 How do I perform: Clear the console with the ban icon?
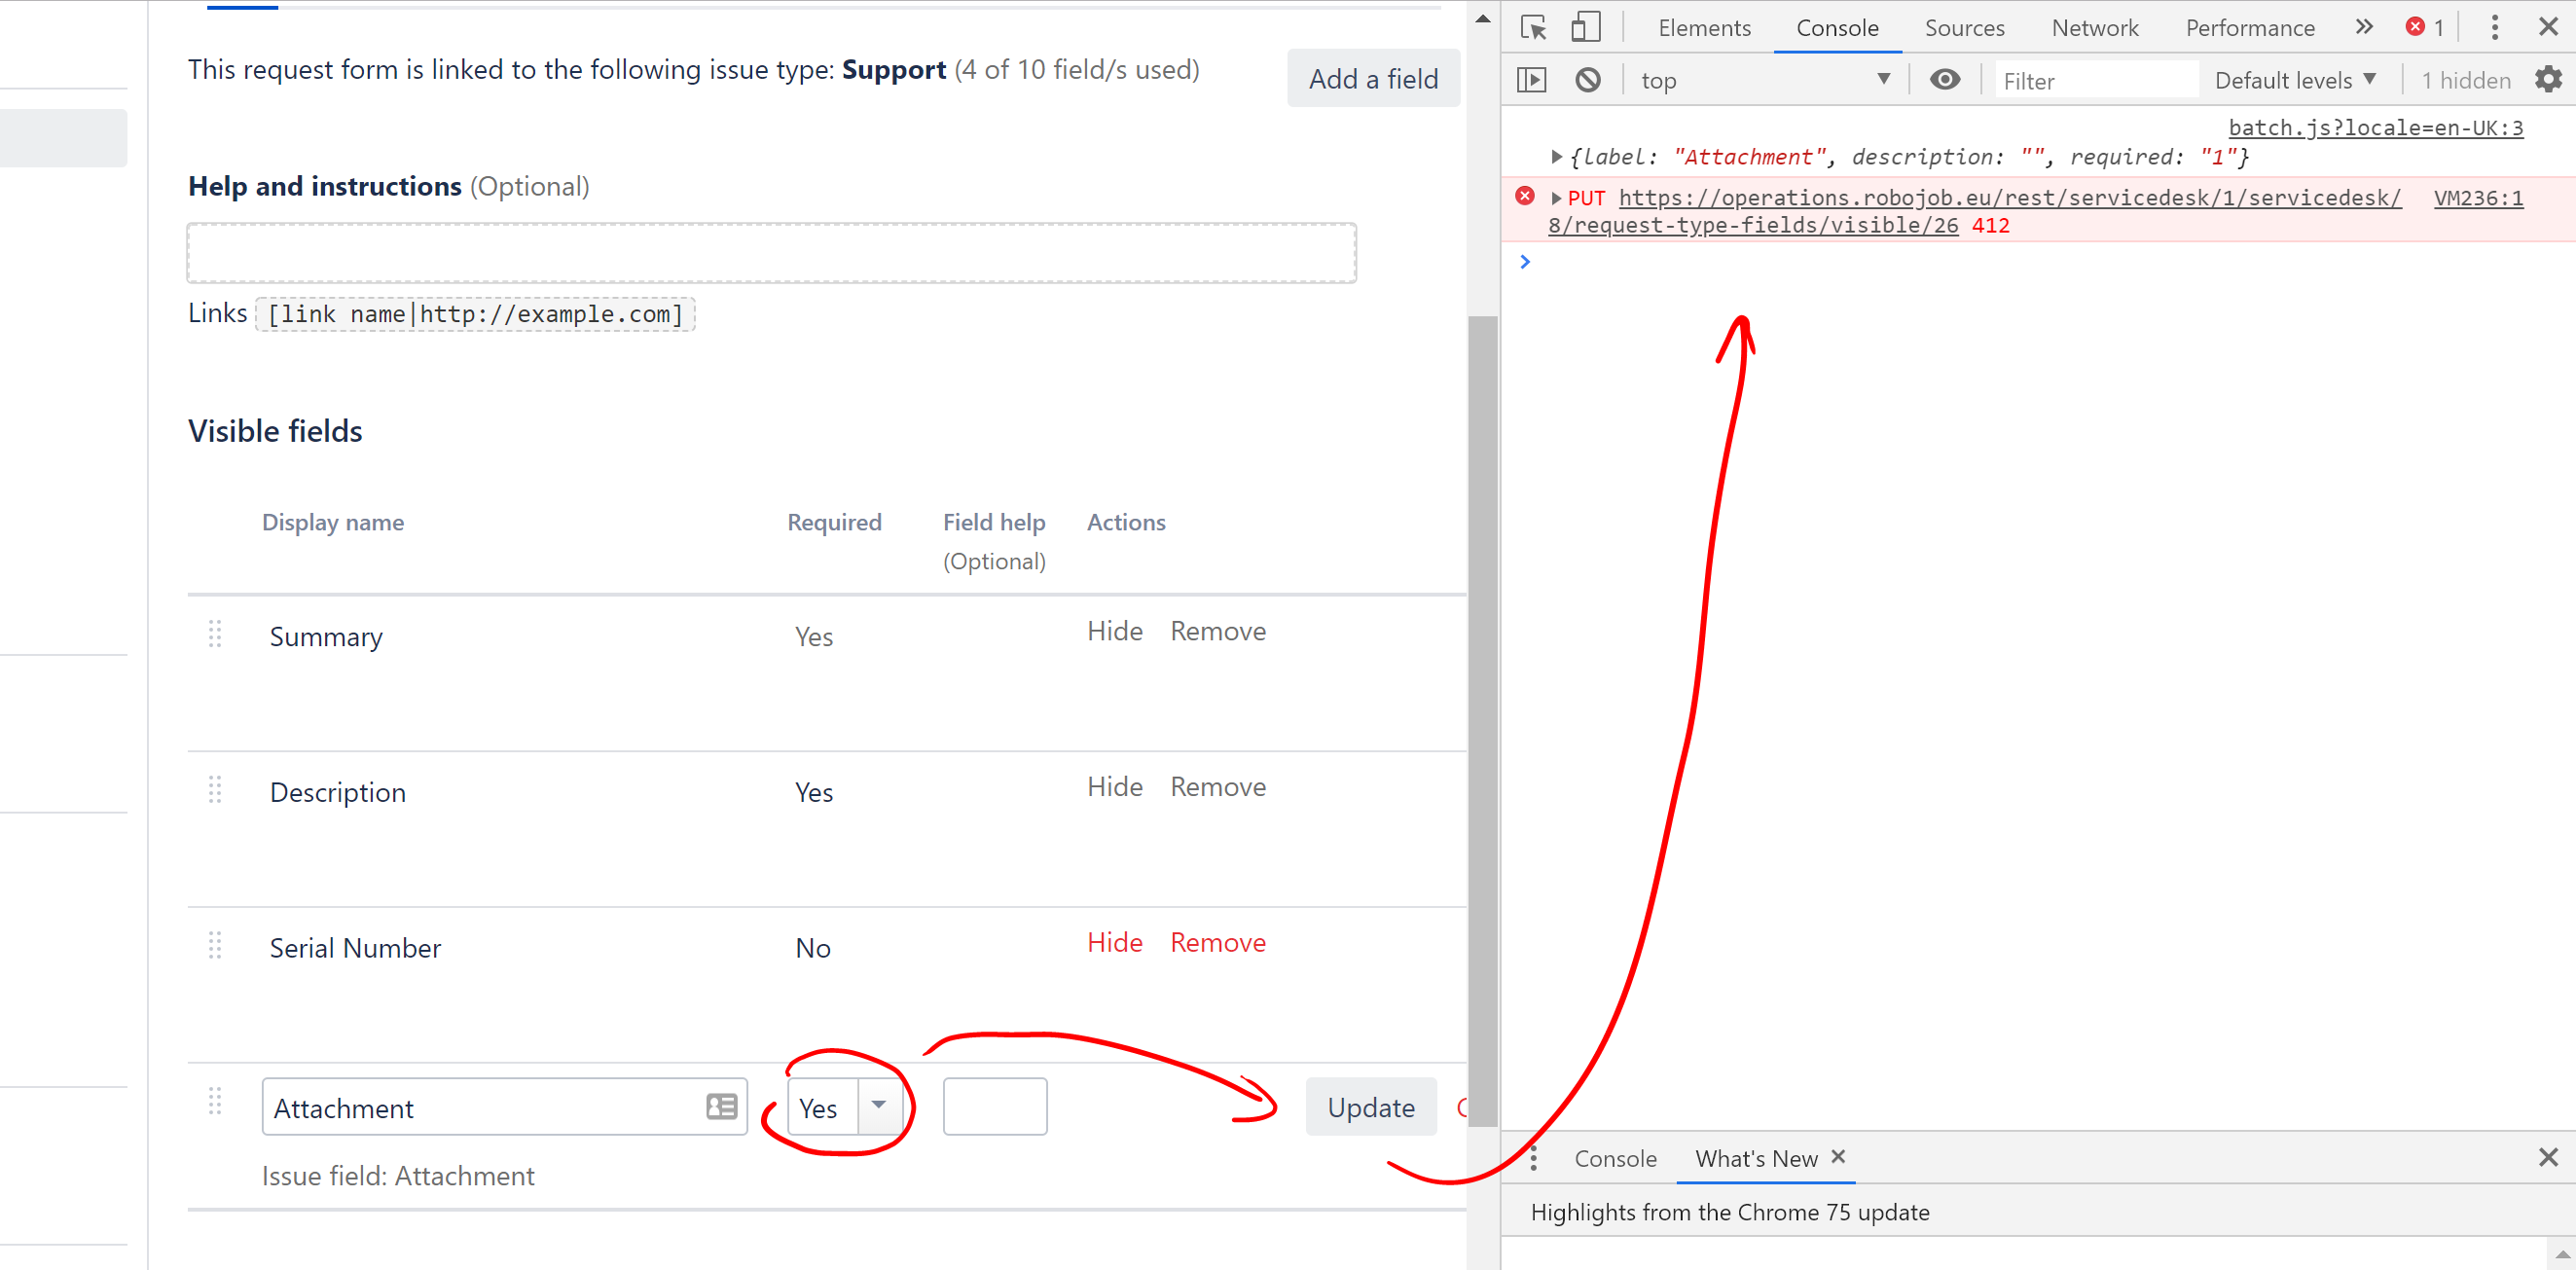1587,80
